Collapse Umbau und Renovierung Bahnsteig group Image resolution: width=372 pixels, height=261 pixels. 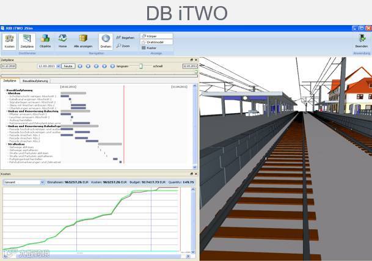point(6,111)
